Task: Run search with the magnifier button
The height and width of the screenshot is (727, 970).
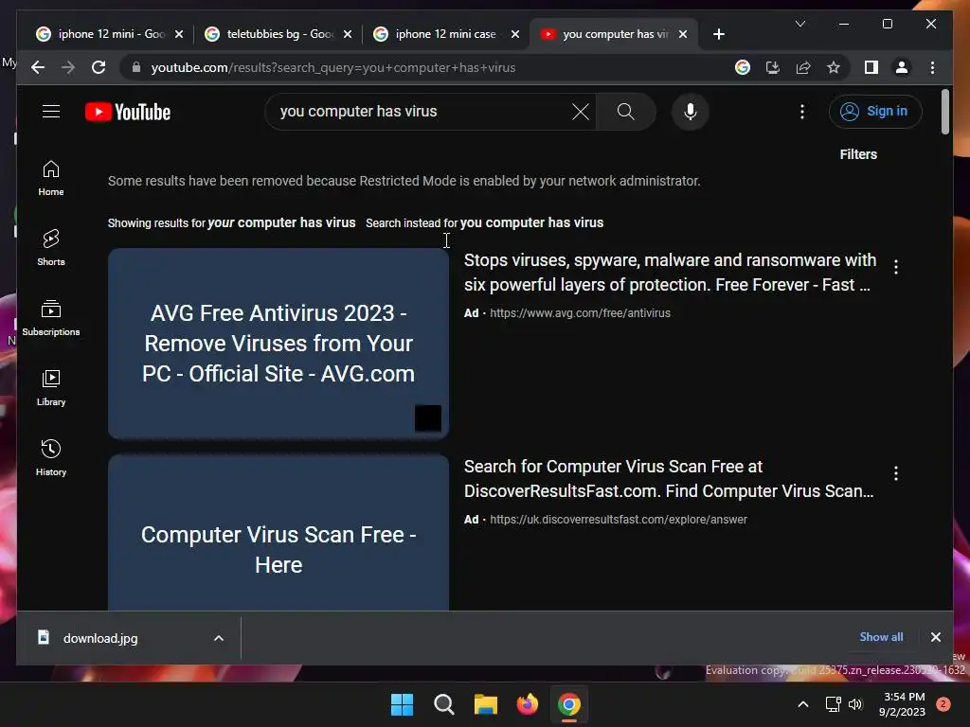Action: coord(625,112)
